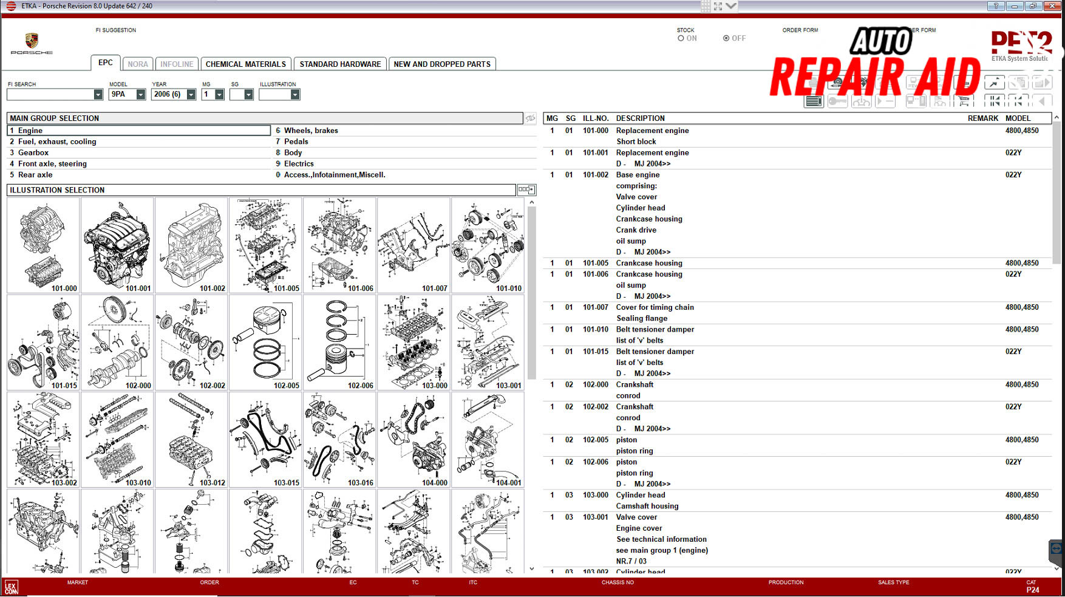
Task: Click the grid dots icon in title bar
Action: tap(706, 6)
